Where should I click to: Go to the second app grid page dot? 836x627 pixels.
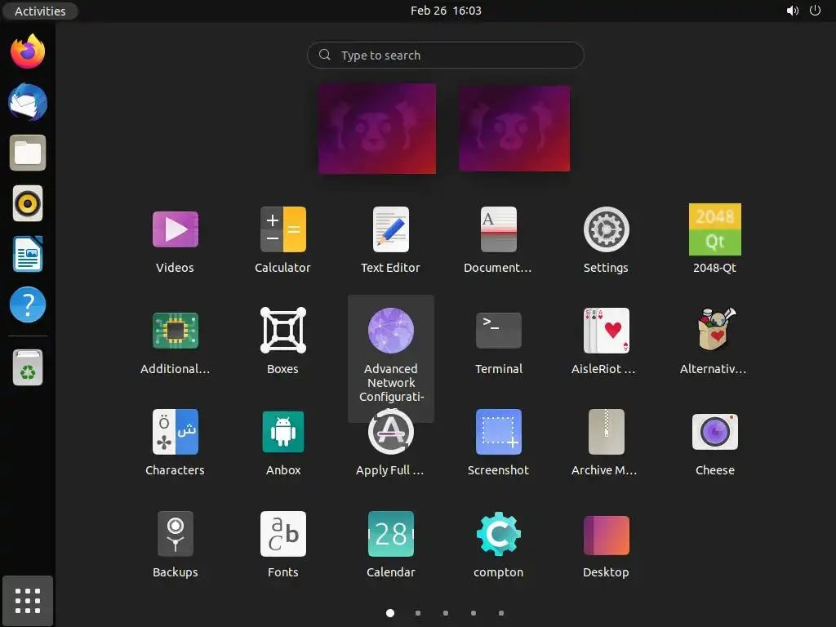coord(418,613)
